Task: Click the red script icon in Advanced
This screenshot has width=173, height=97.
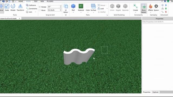Action: point(166,12)
